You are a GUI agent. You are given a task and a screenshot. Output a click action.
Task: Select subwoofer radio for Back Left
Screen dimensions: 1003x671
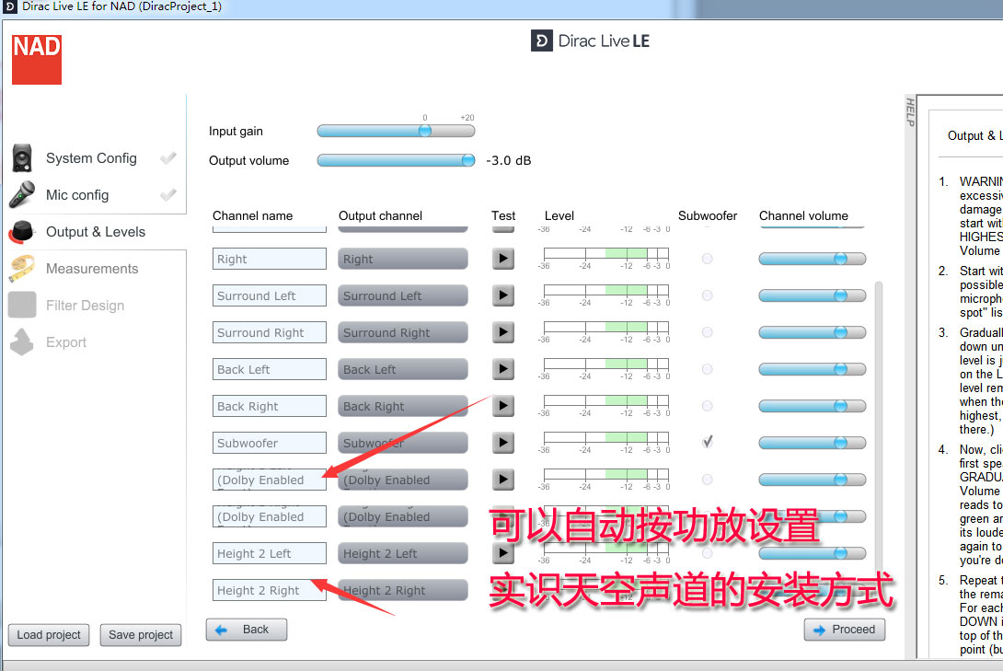[707, 369]
